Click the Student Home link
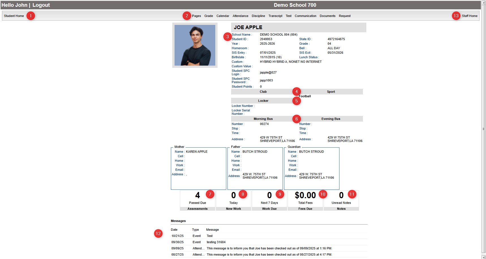This screenshot has height=259, width=486. coord(14,16)
